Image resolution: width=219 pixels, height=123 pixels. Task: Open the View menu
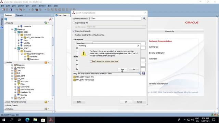(x=14, y=6)
